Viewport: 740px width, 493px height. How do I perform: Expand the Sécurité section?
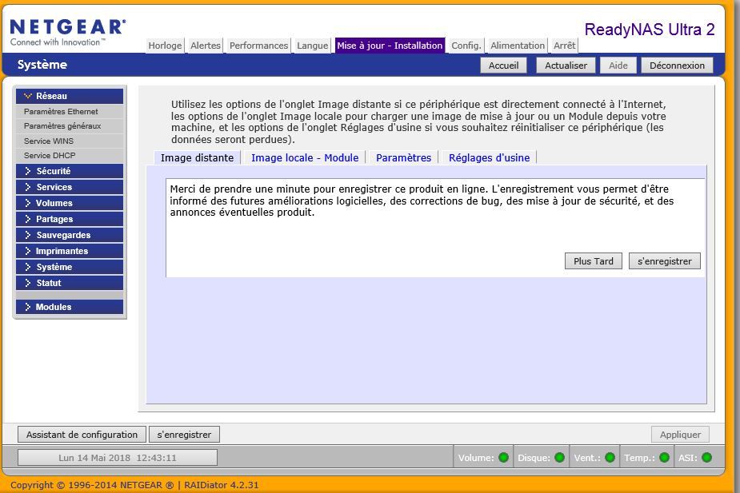70,171
